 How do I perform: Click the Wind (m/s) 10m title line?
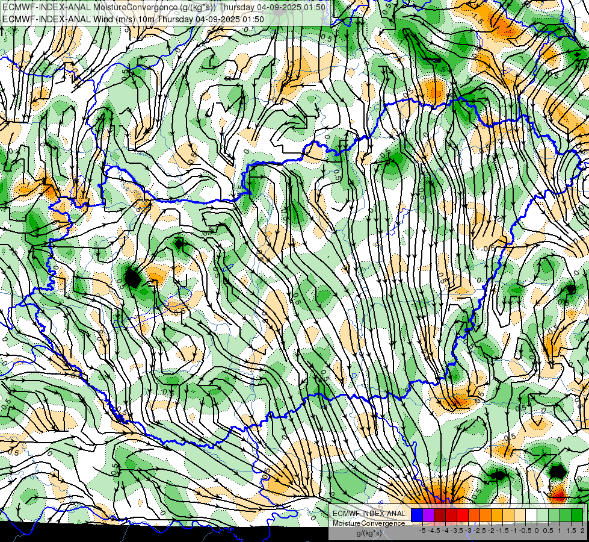(133, 19)
